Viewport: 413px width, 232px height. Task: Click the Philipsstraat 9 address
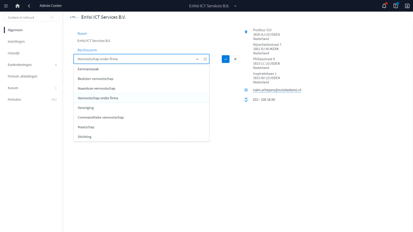(266, 63)
